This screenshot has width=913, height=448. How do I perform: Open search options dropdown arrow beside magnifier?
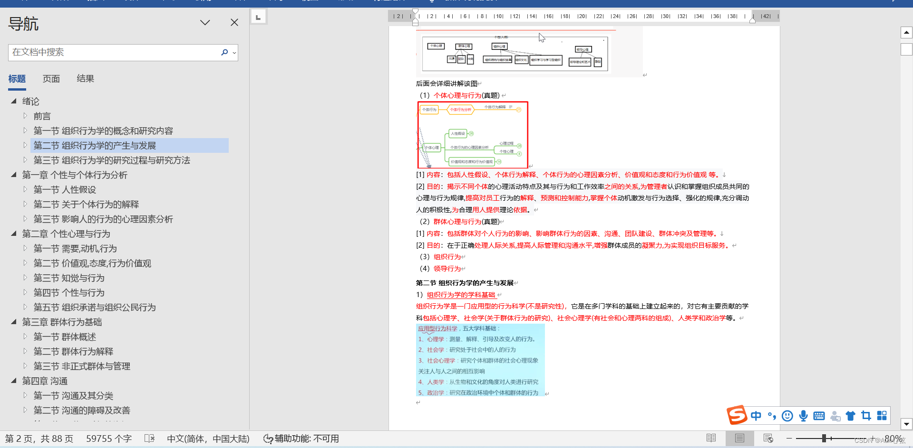pyautogui.click(x=234, y=53)
